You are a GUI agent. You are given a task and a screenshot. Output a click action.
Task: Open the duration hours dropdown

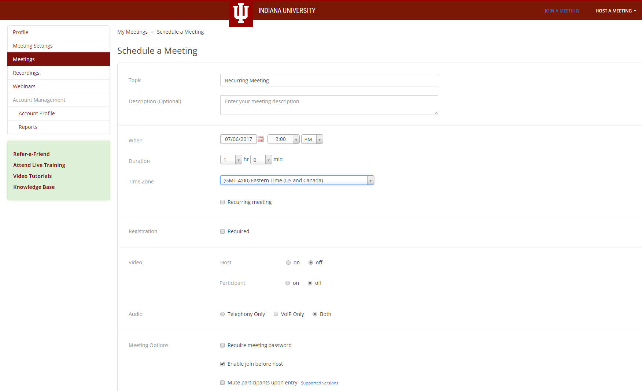231,160
